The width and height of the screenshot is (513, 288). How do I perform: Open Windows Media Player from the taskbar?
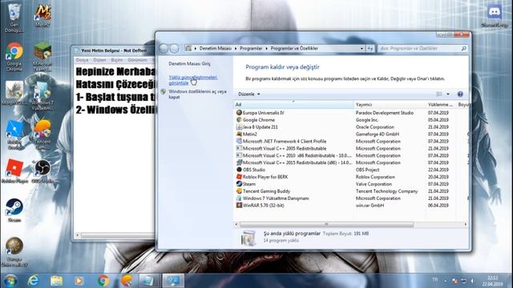pyautogui.click(x=79, y=281)
